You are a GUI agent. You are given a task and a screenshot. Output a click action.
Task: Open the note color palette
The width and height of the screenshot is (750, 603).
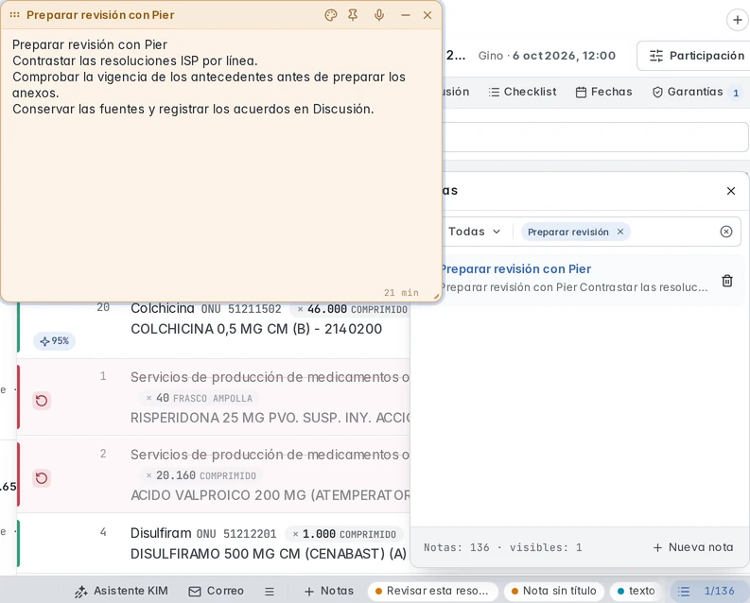(x=330, y=15)
